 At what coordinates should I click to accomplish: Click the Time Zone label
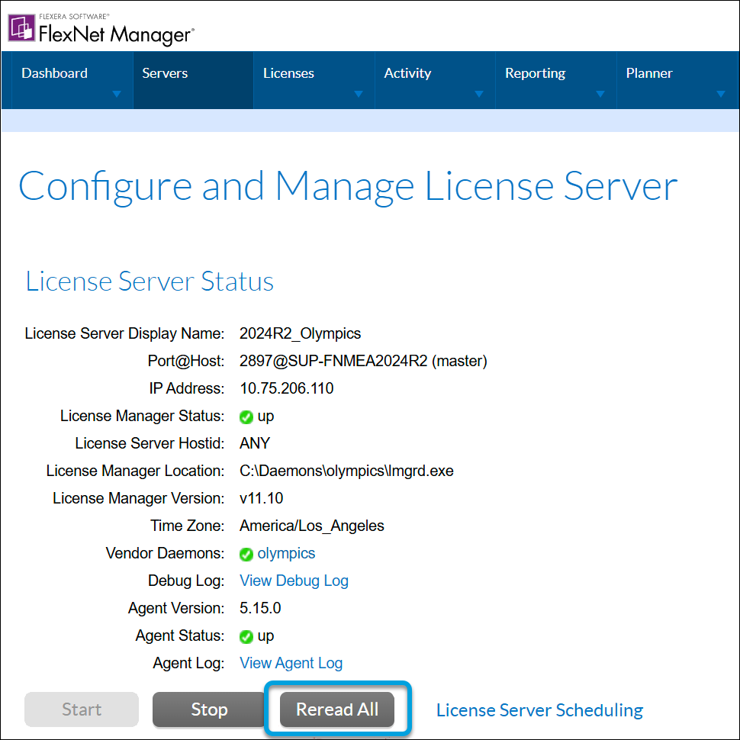[x=188, y=526]
